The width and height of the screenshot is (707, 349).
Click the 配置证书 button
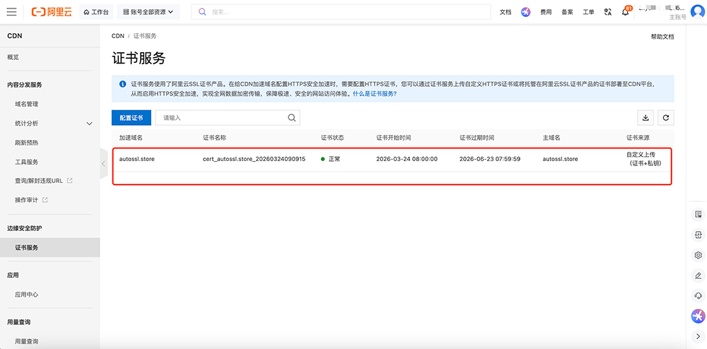coord(132,118)
